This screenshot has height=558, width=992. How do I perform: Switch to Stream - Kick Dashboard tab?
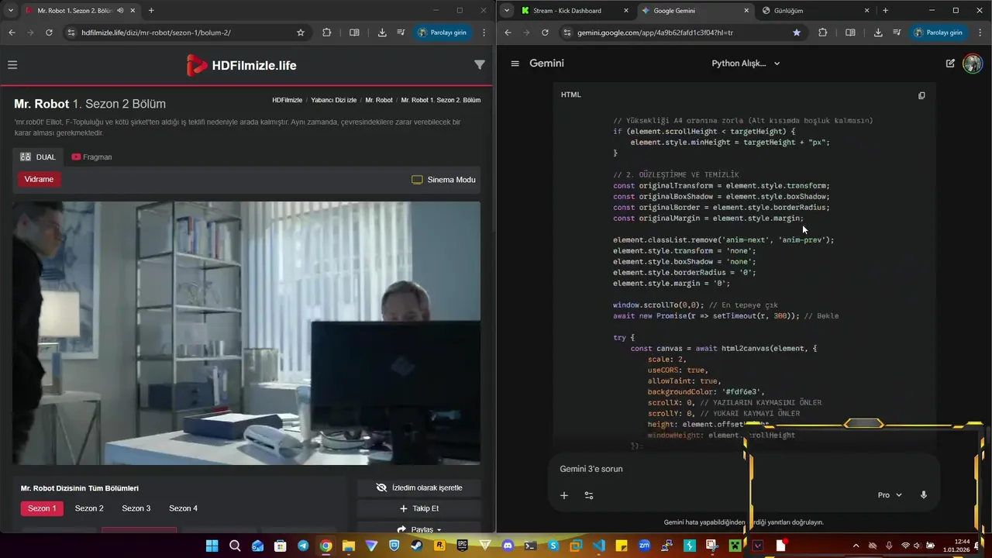pos(575,10)
